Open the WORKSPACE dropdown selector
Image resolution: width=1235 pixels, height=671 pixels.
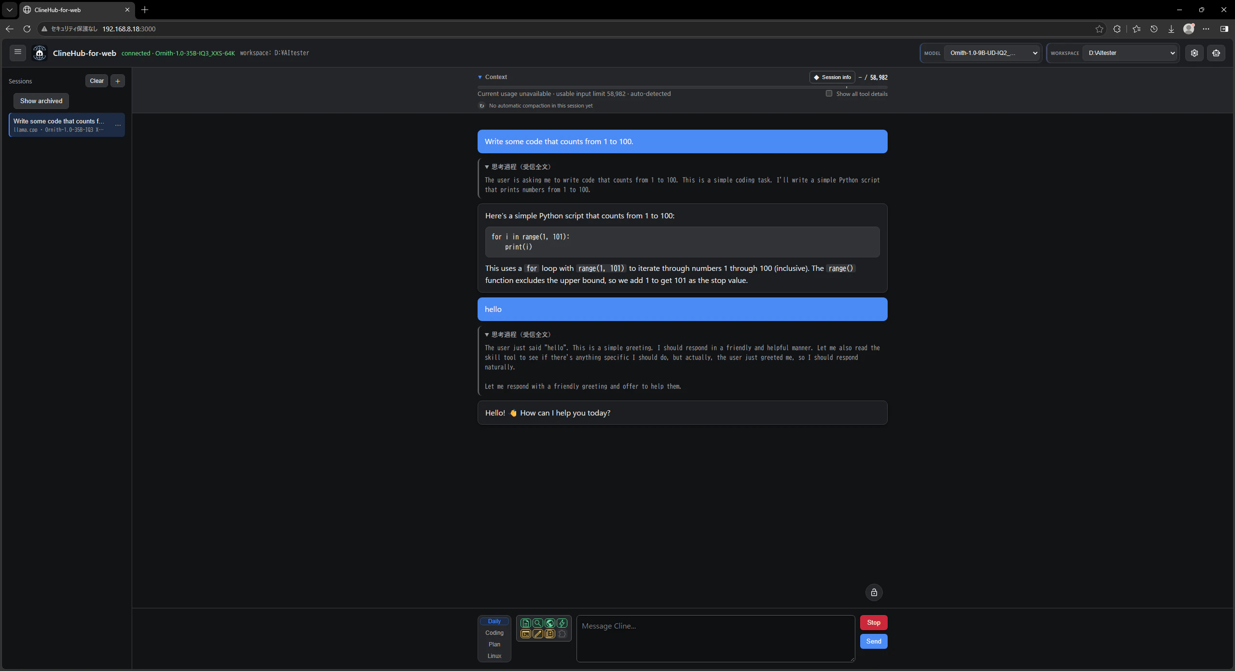(1130, 53)
